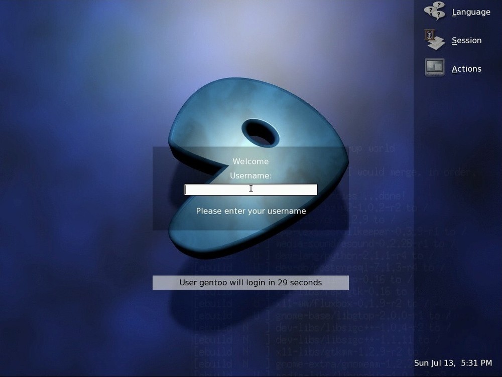Click the clock showing 5:31 PM
This screenshot has height=377, width=502.
coord(452,363)
